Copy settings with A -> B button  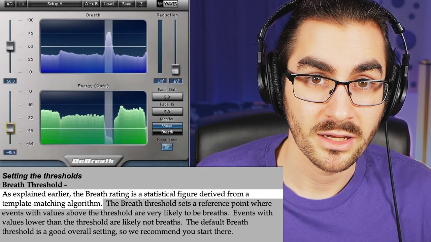pyautogui.click(x=92, y=4)
